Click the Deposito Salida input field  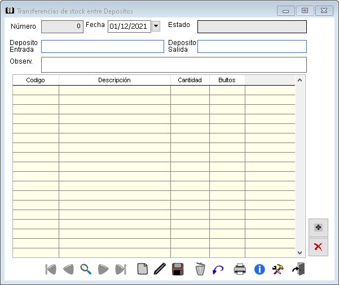click(252, 46)
